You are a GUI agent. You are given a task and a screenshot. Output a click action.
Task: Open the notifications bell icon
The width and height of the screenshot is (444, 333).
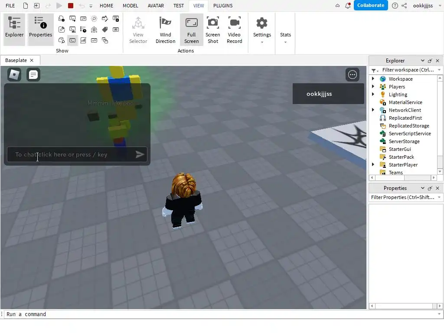[348, 5]
